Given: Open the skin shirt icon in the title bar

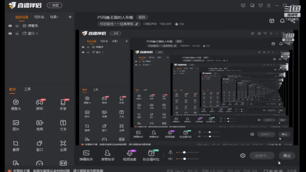Looking at the screenshot, I should coord(260,5).
